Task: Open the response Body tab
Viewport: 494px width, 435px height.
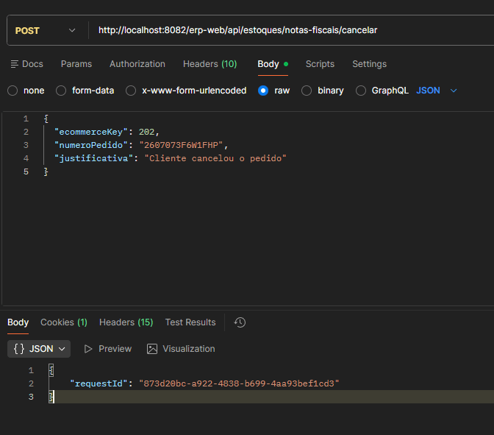Action: (18, 322)
